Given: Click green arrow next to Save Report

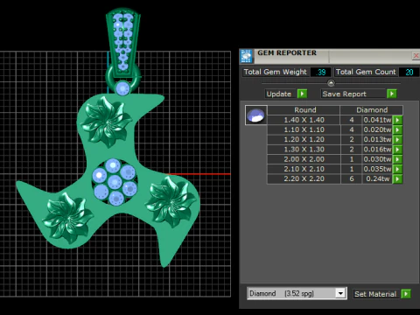Looking at the screenshot, I should tap(392, 94).
